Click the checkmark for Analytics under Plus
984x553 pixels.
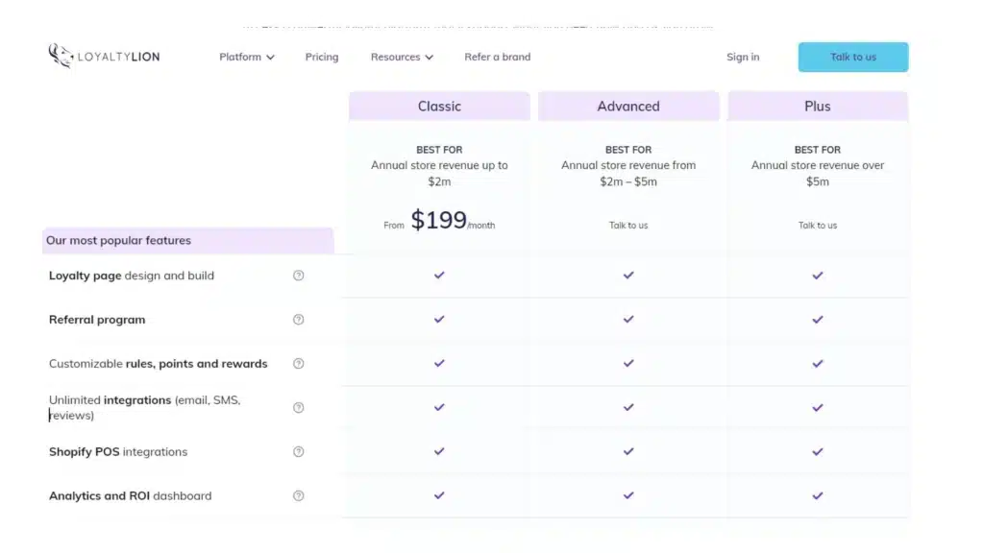pyautogui.click(x=818, y=495)
